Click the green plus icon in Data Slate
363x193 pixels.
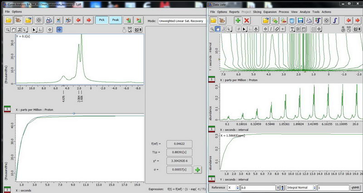pos(238,20)
